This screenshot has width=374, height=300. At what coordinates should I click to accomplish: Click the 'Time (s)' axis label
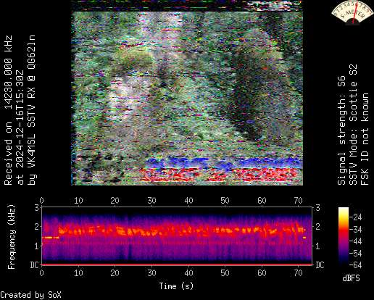pos(176,286)
